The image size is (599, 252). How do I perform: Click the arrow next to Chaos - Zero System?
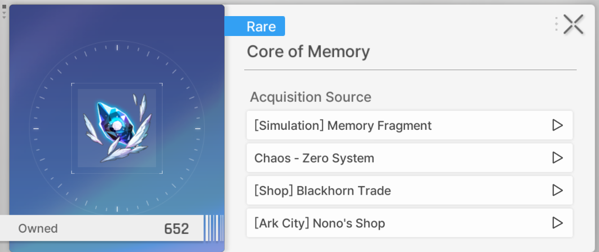point(557,158)
